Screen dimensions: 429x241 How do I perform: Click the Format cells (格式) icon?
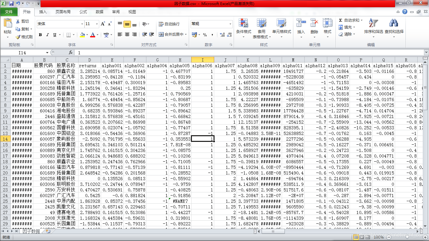[328, 23]
